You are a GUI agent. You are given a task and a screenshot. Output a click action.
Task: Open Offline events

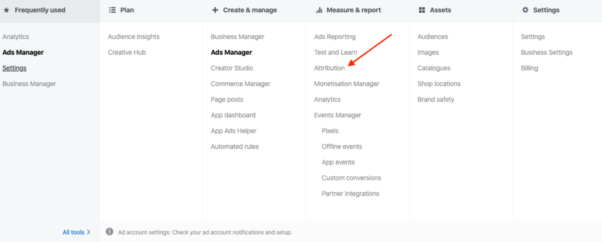tap(342, 147)
